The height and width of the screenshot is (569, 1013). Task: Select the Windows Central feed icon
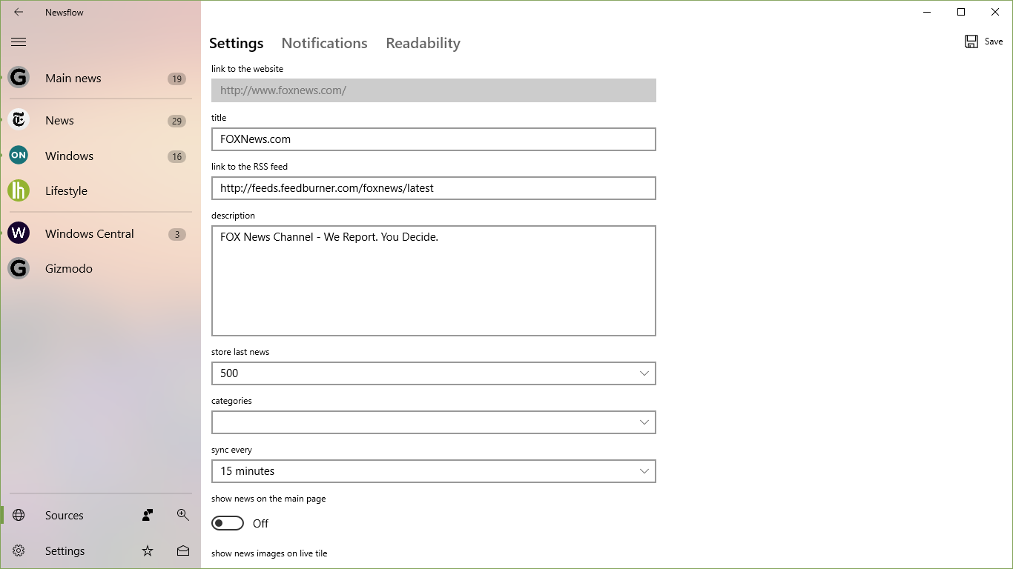(19, 233)
